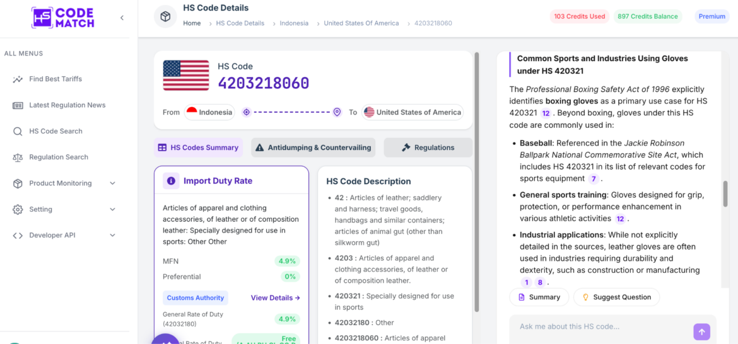Screen dimensions: 738x344
Task: Click the General Rate of Duty 4.9% badge
Action: point(287,319)
